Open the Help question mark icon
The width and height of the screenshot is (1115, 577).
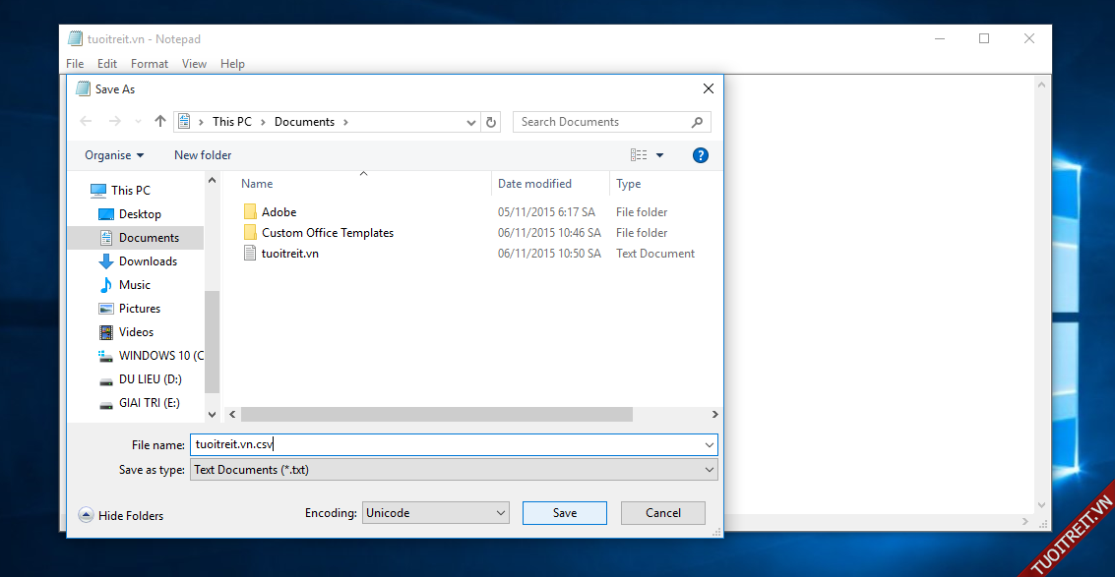coord(701,155)
